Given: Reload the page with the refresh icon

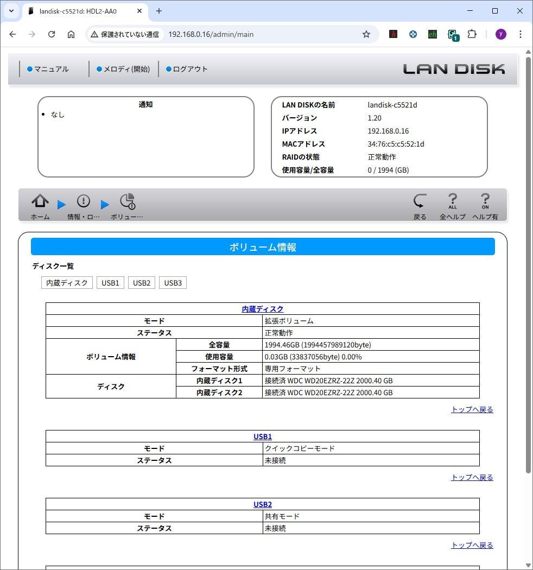Looking at the screenshot, I should click(52, 34).
